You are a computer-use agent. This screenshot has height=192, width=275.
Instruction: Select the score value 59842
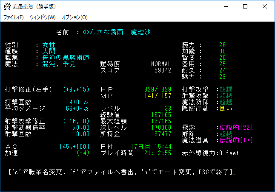pyautogui.click(x=161, y=70)
